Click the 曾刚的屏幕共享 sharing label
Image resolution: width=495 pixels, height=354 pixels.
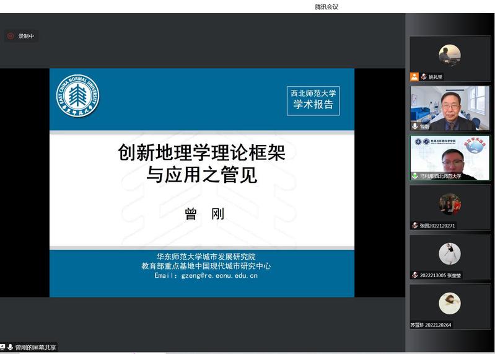[35, 347]
